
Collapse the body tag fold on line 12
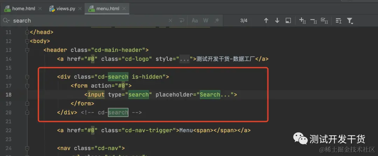[x=27, y=41]
